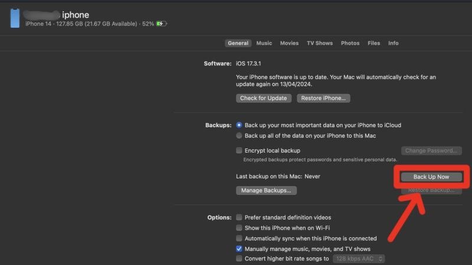Switch to the Info tab
Screen dimensions: 472x265
tap(393, 43)
